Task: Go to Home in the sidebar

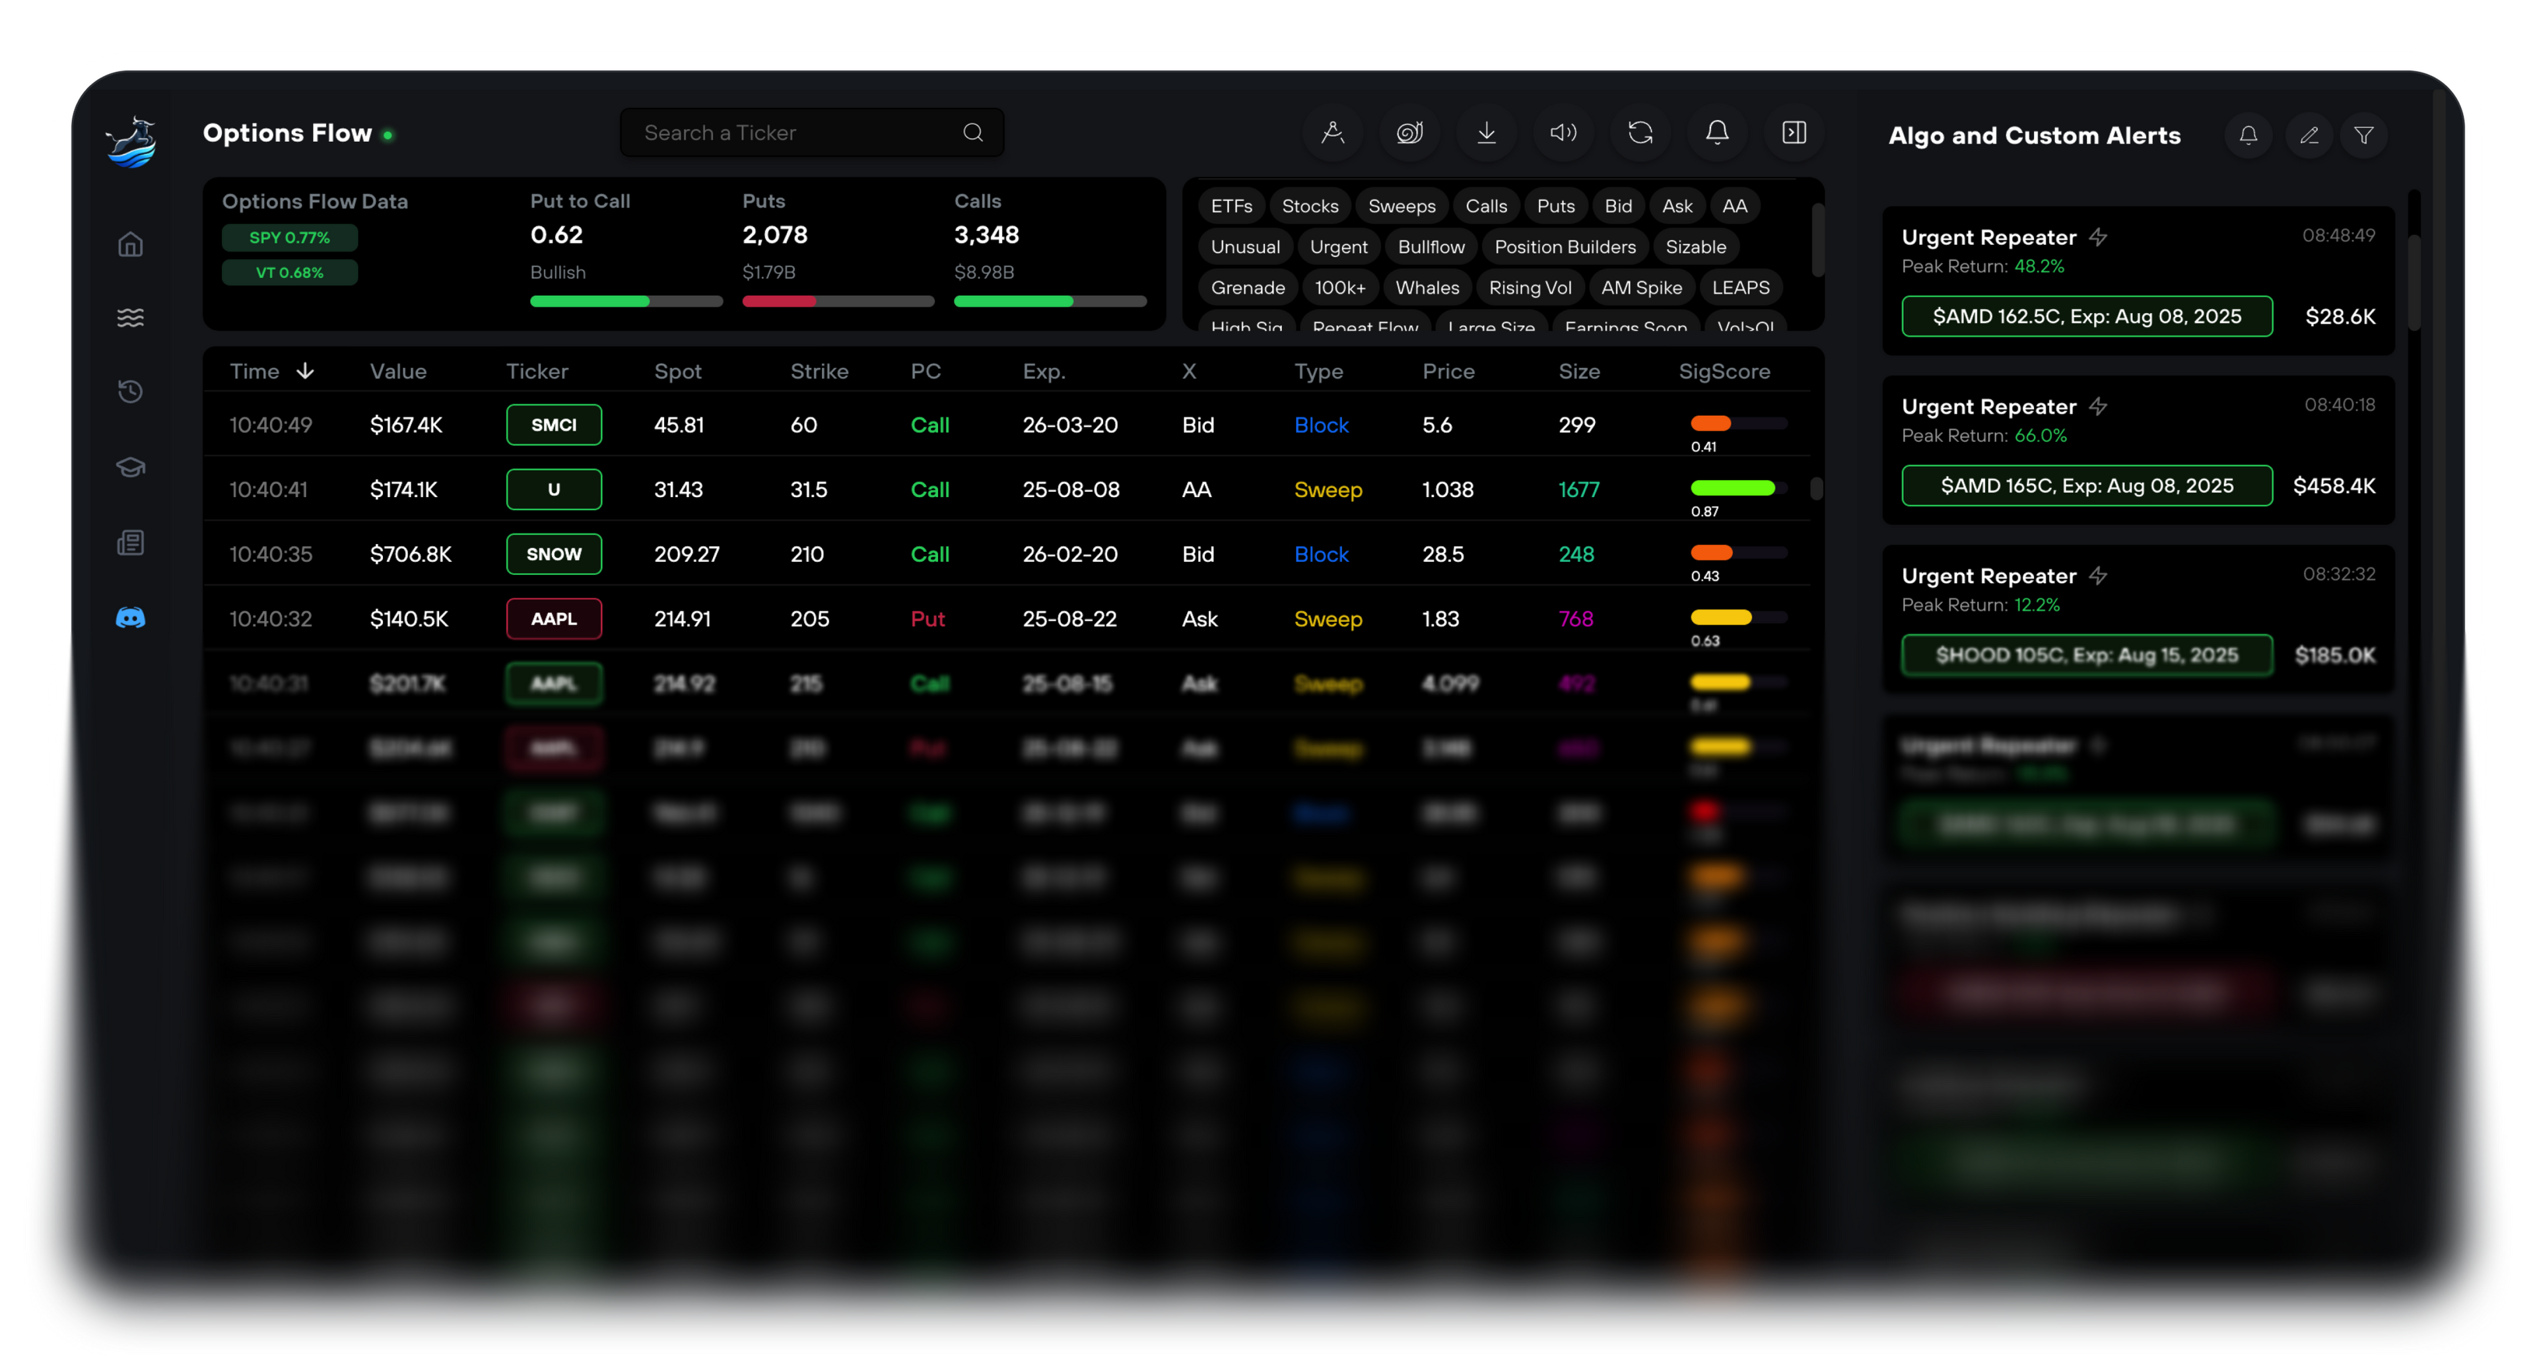Action: [x=131, y=244]
